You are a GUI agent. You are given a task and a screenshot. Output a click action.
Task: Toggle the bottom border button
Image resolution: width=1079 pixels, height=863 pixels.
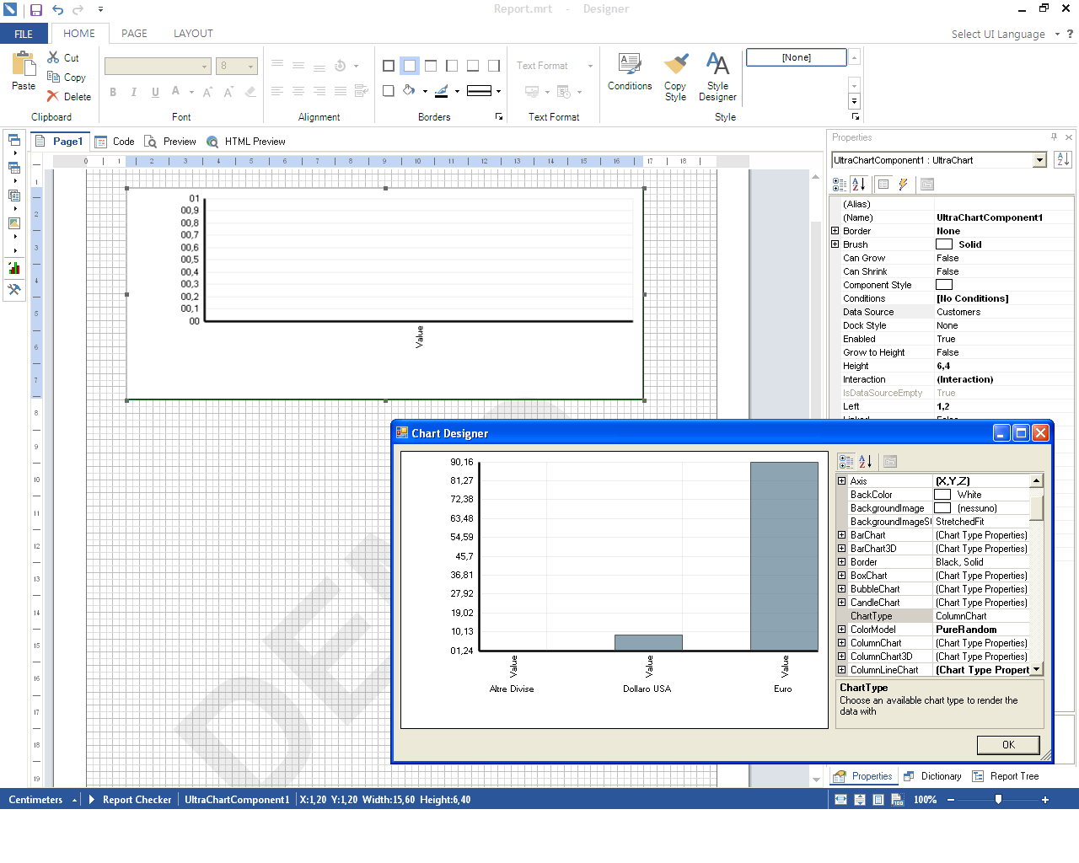[473, 66]
